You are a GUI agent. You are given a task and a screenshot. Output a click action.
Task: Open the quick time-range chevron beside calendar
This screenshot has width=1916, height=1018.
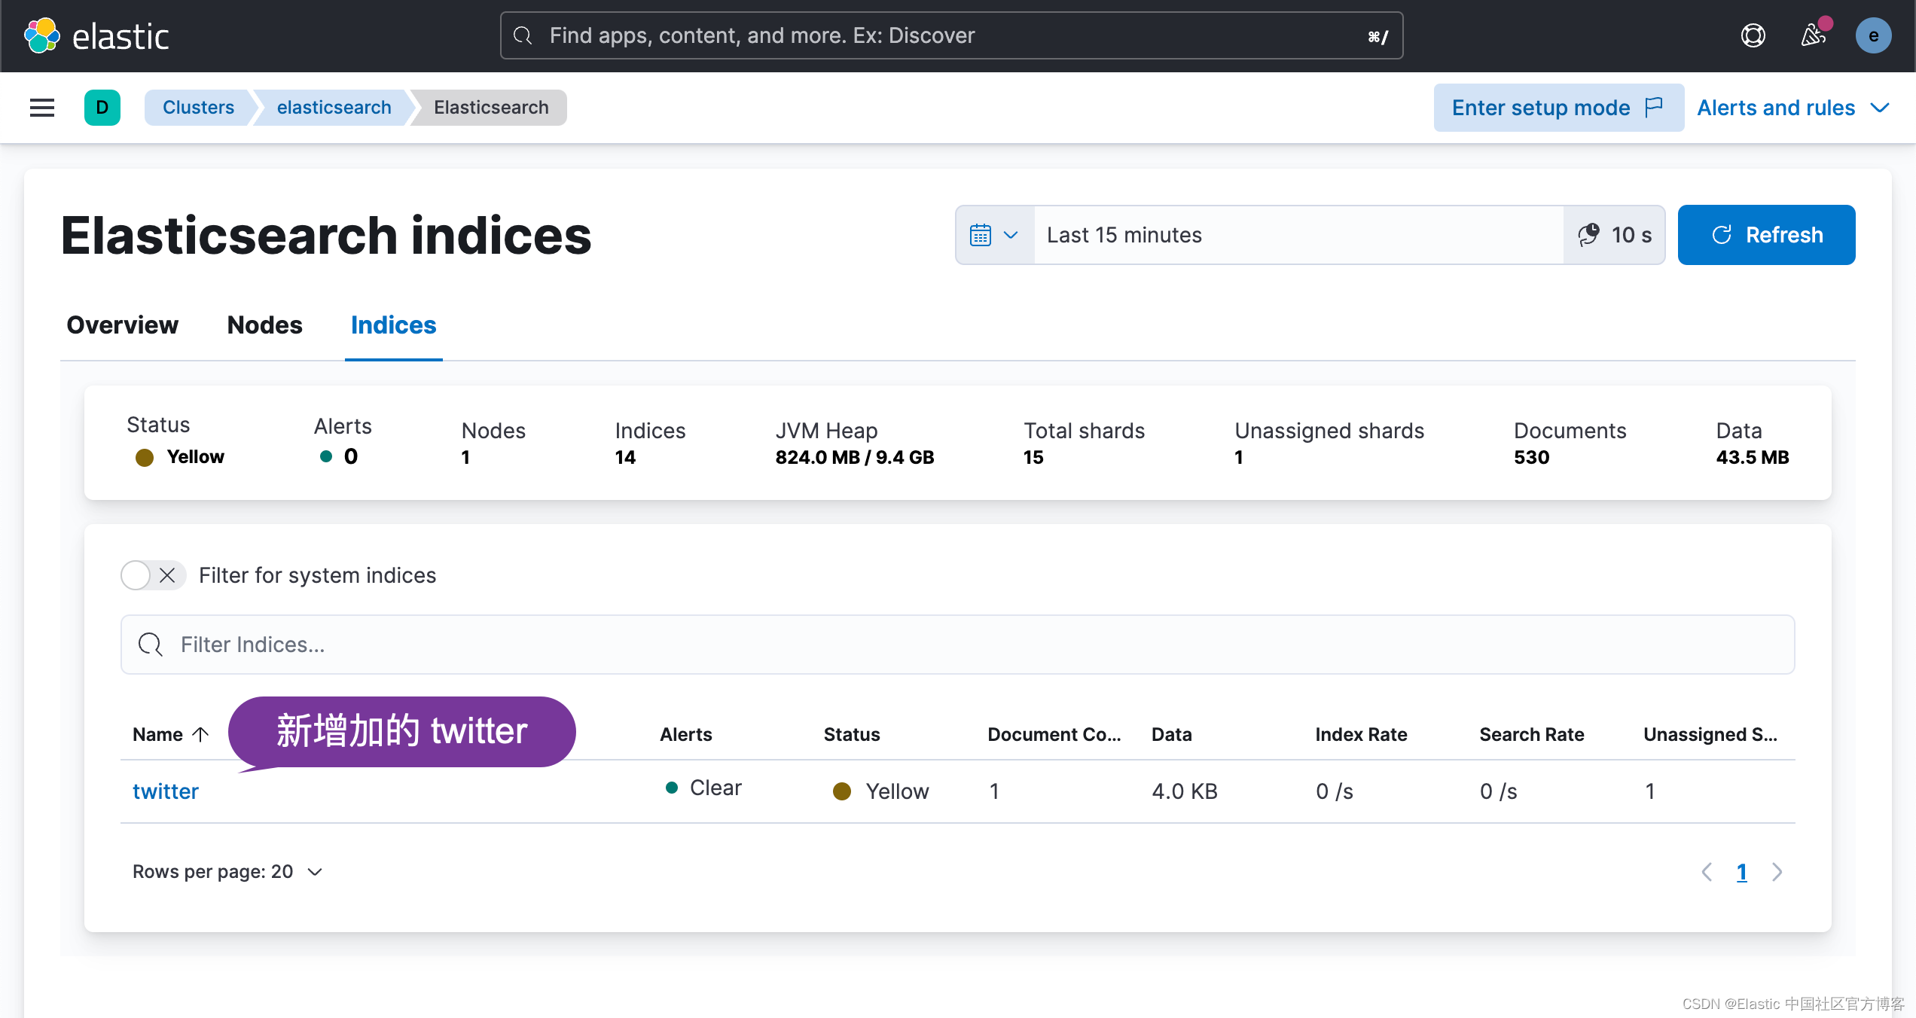[x=1010, y=235]
